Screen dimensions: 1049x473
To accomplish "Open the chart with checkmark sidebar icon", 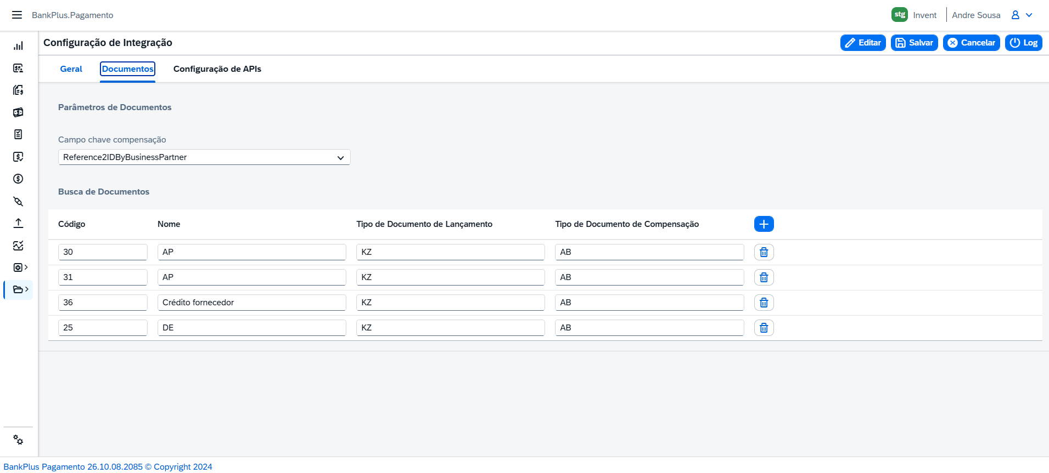I will (x=18, y=246).
